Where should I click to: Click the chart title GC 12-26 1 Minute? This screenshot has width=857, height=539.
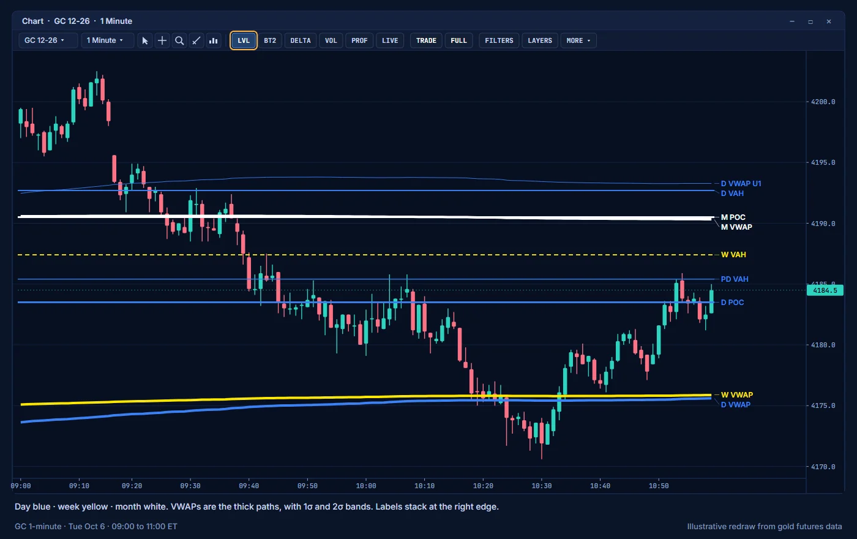pyautogui.click(x=77, y=21)
